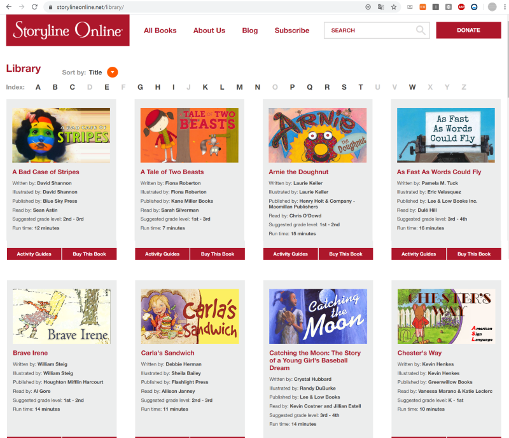Viewport: 509px width, 438px height.
Task: Open Activity Guides for Arnie the Doughnut
Action: [291, 254]
